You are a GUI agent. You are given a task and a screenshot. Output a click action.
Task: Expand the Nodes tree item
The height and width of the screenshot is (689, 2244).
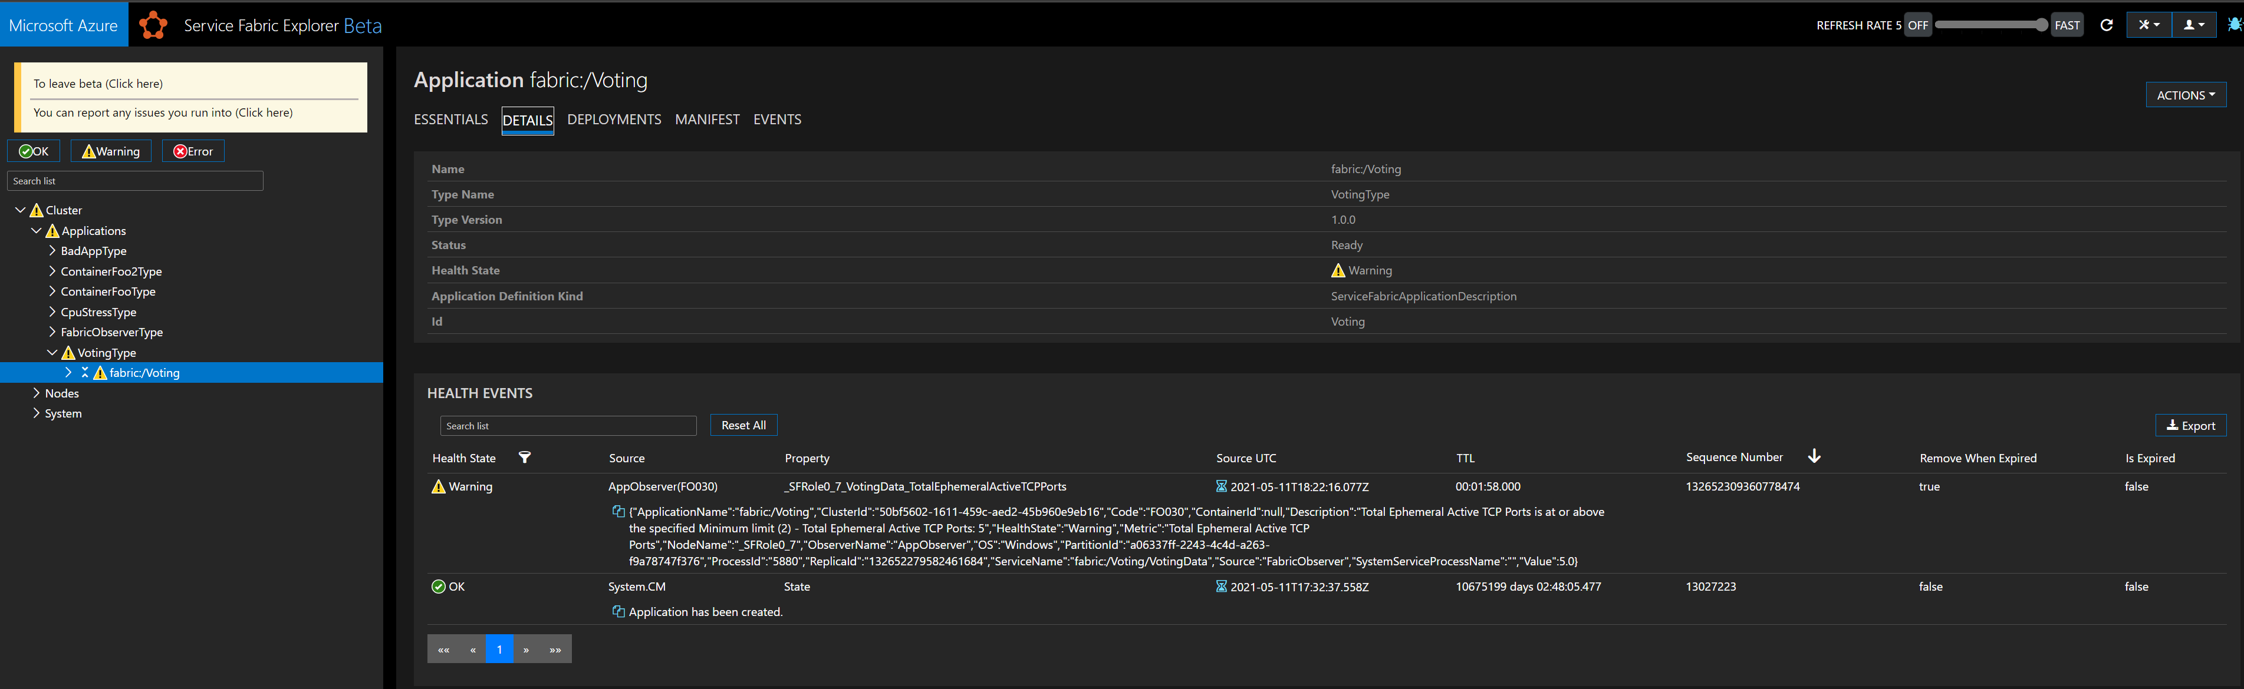point(37,393)
